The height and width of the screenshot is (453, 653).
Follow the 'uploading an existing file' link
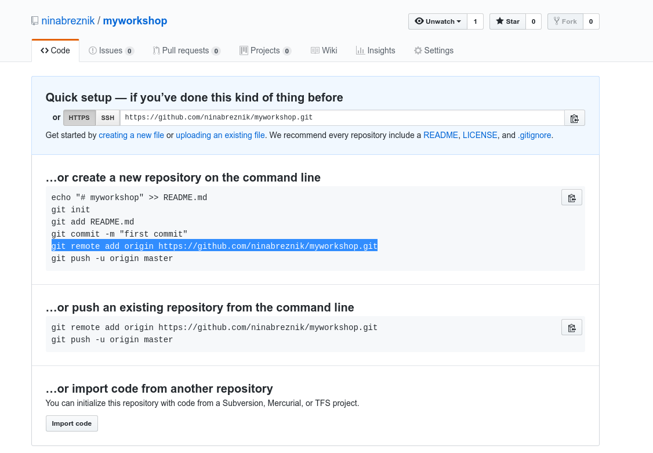point(220,135)
